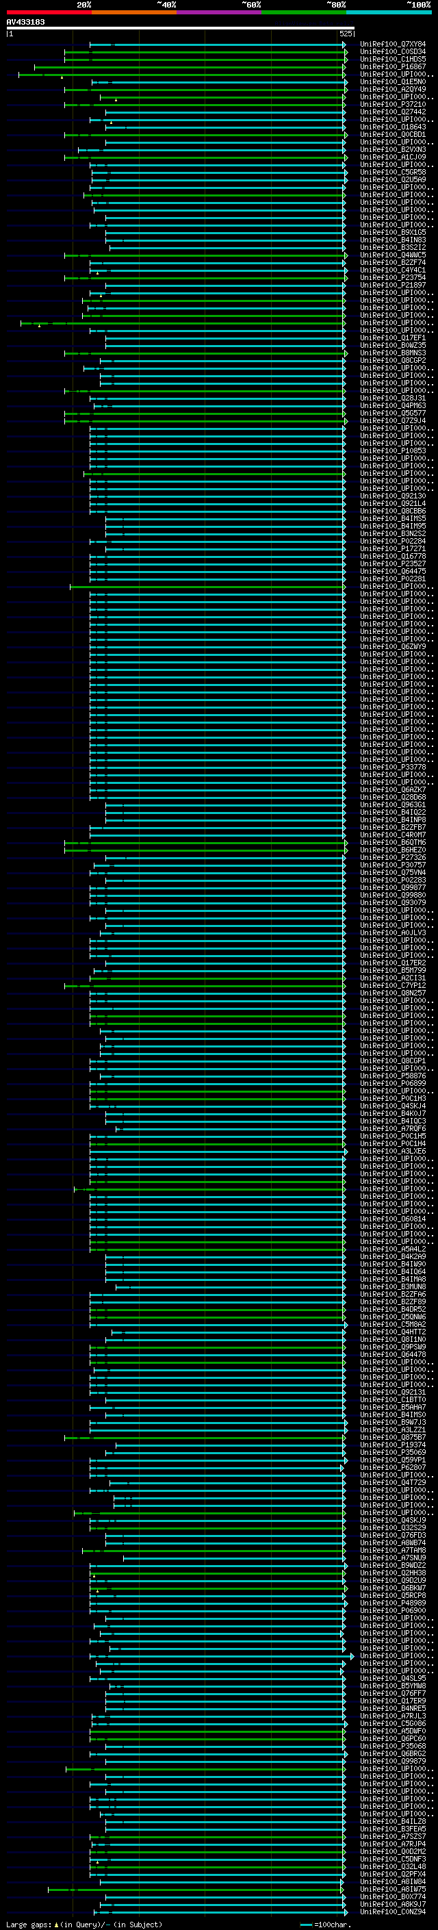438x1930 pixels.
Task: Open hit UniRef100_Q7XY84
Action: [x=393, y=45]
